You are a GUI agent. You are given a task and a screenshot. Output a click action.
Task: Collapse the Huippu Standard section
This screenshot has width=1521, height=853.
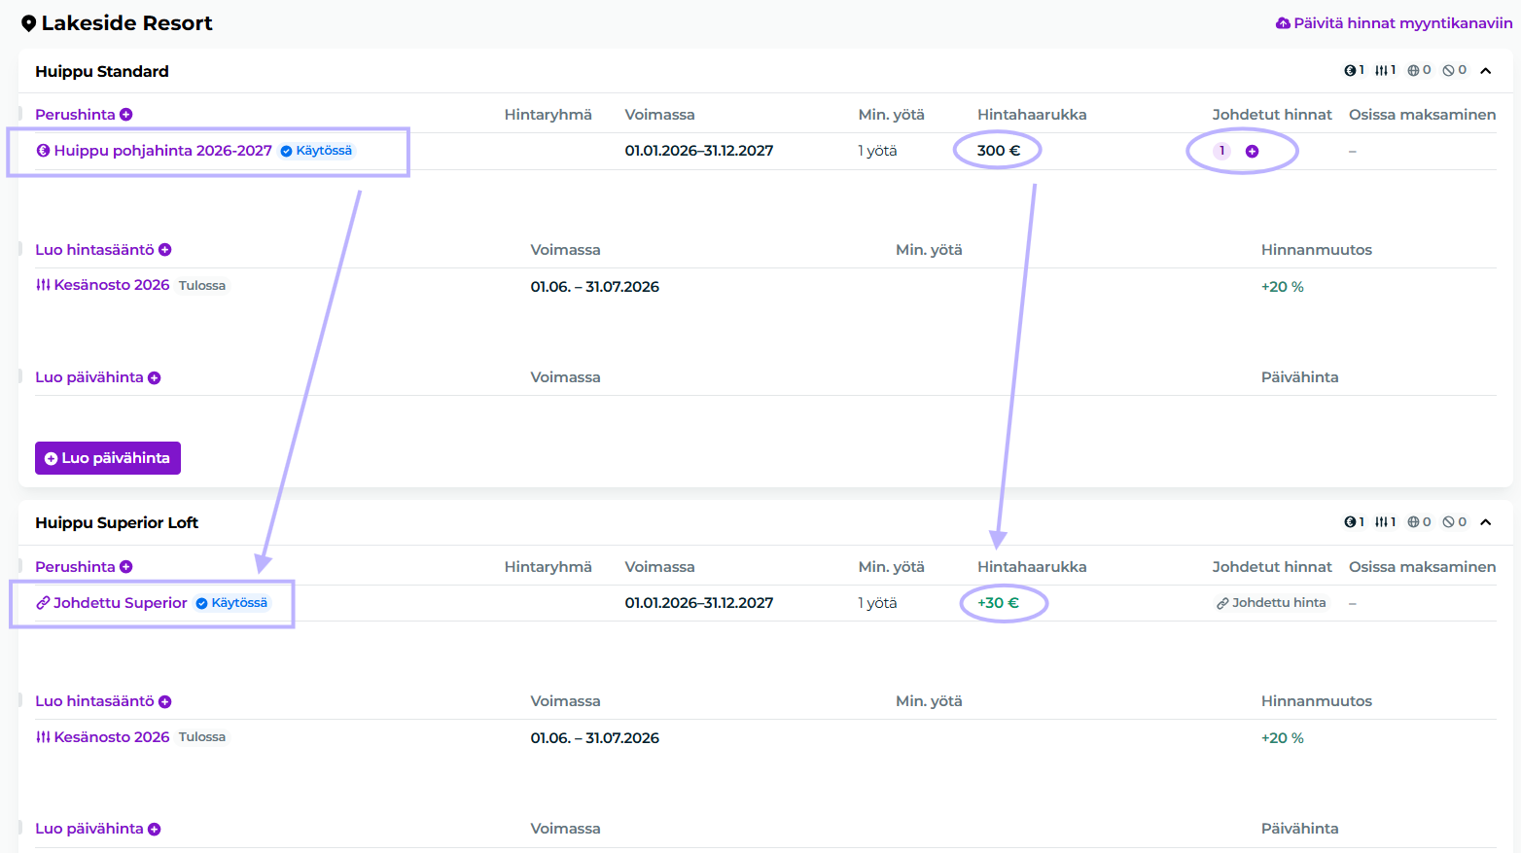(1485, 71)
